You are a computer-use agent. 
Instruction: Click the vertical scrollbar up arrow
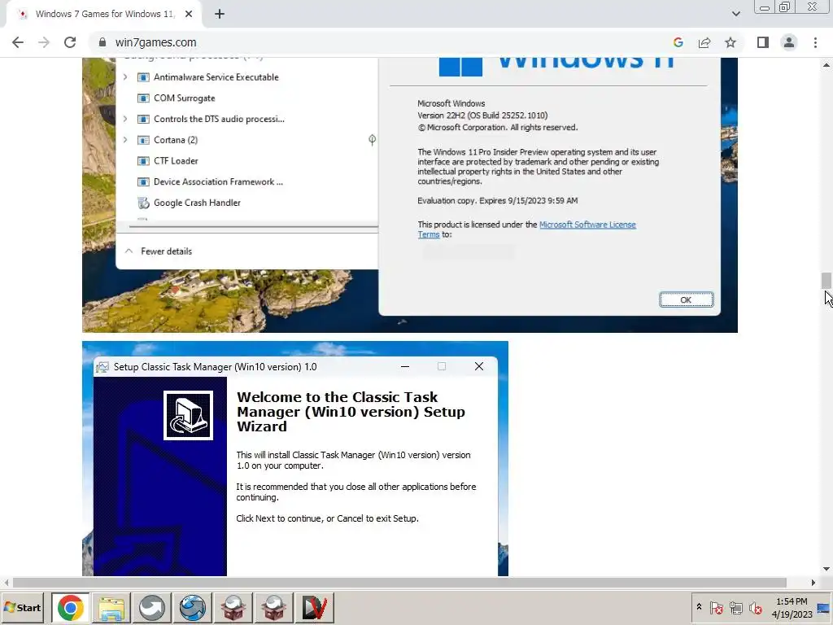[x=826, y=65]
